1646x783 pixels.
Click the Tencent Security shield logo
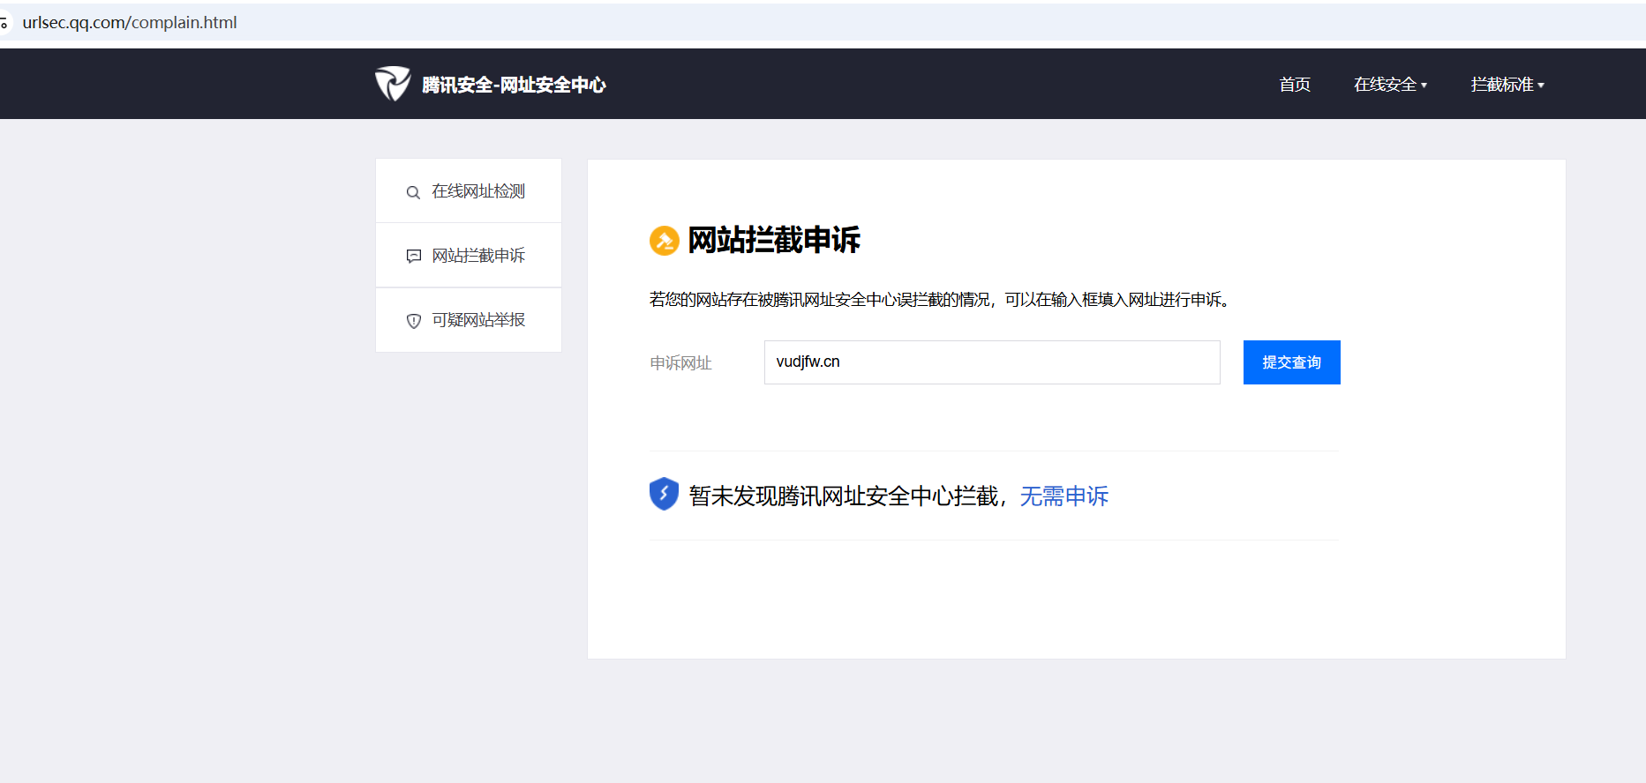(393, 84)
